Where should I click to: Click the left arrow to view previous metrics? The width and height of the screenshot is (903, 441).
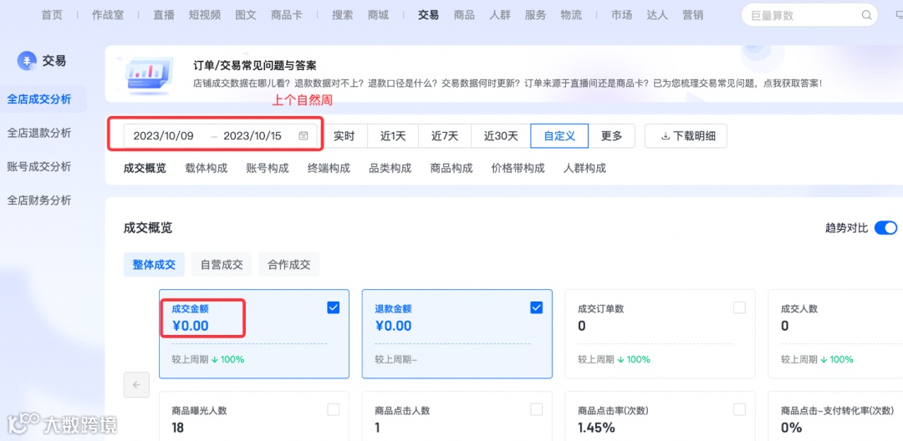136,385
